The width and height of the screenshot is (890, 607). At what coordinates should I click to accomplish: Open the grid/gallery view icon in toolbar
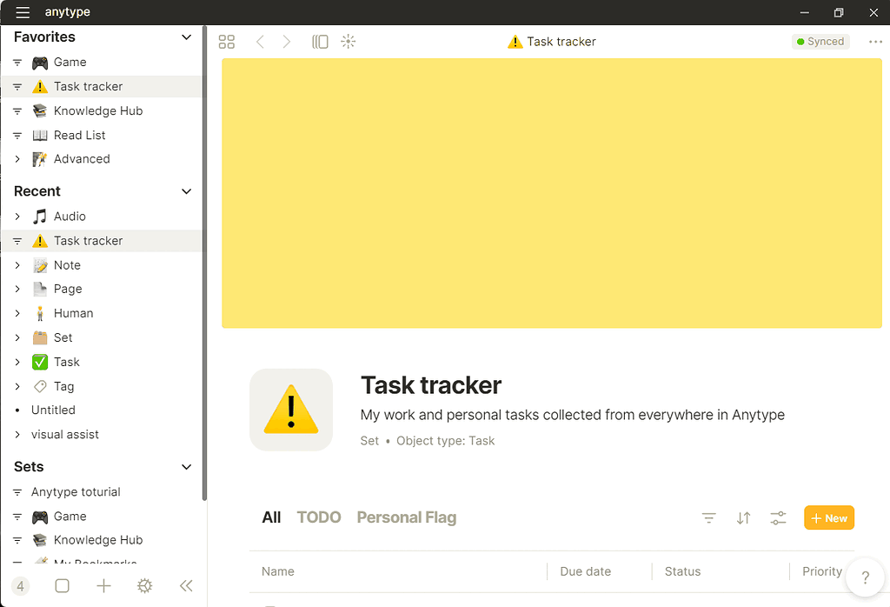(x=227, y=41)
